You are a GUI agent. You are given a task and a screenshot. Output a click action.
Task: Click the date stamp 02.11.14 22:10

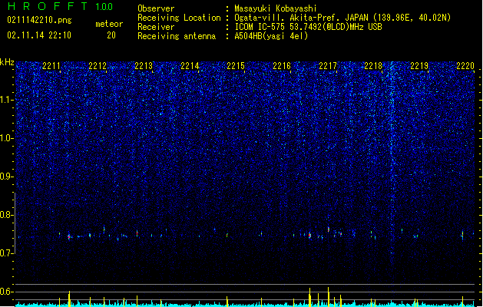[39, 35]
